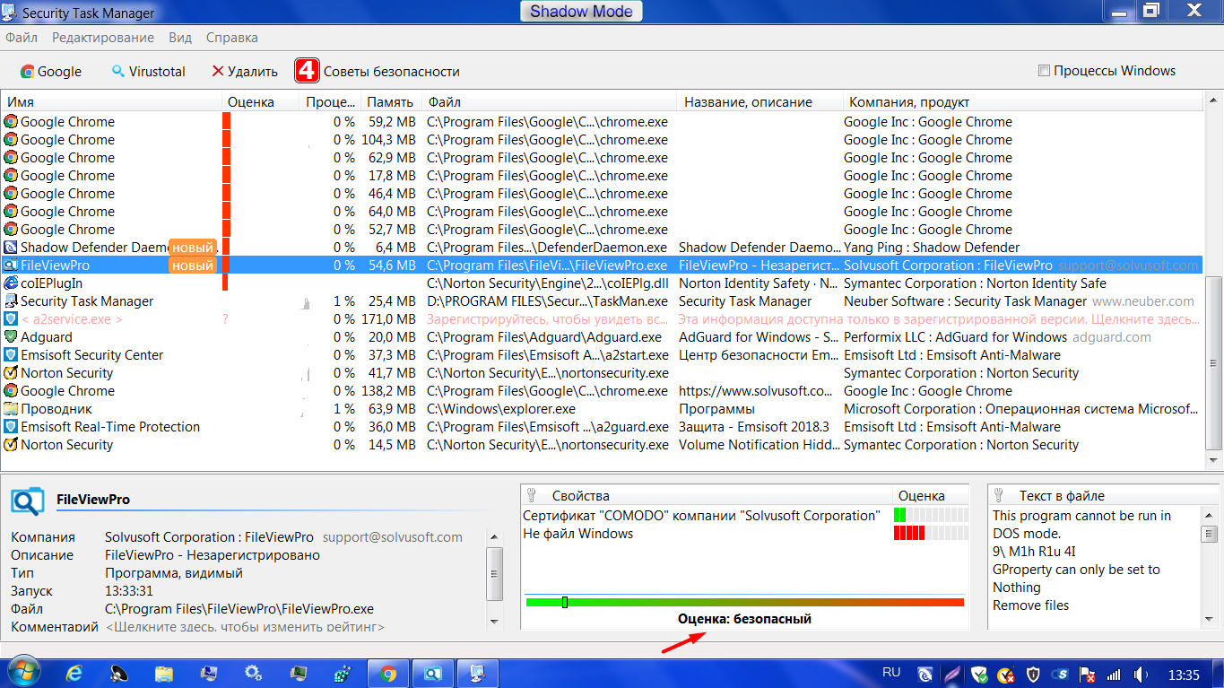Click the coIEPlugIn process icon

point(11,283)
